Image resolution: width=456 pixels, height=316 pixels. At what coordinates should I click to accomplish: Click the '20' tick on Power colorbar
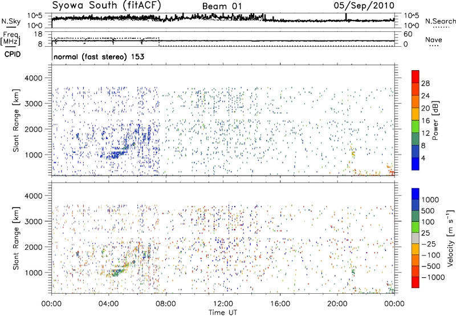pyautogui.click(x=425, y=108)
